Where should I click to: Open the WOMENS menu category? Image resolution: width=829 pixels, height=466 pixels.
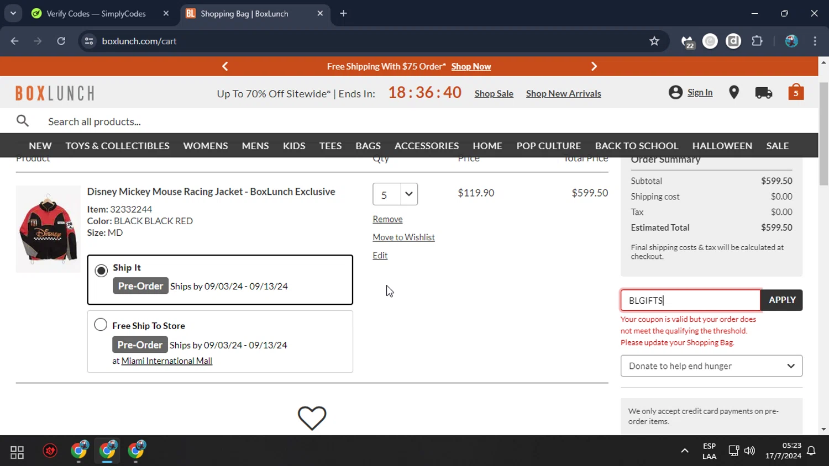(206, 146)
